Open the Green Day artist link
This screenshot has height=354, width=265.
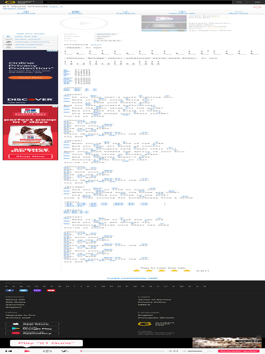click(x=14, y=9)
